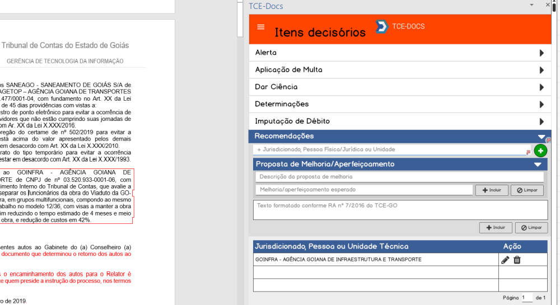Expand the Aplicação de Multa section

541,70
